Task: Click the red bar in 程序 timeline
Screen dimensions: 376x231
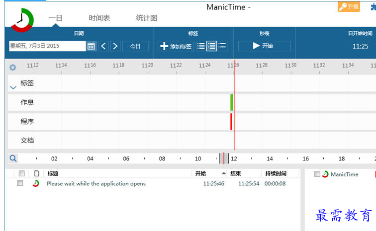Action: point(231,122)
